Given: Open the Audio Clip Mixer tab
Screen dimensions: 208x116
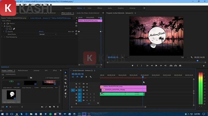Looking at the screenshot, I should 88,13.
